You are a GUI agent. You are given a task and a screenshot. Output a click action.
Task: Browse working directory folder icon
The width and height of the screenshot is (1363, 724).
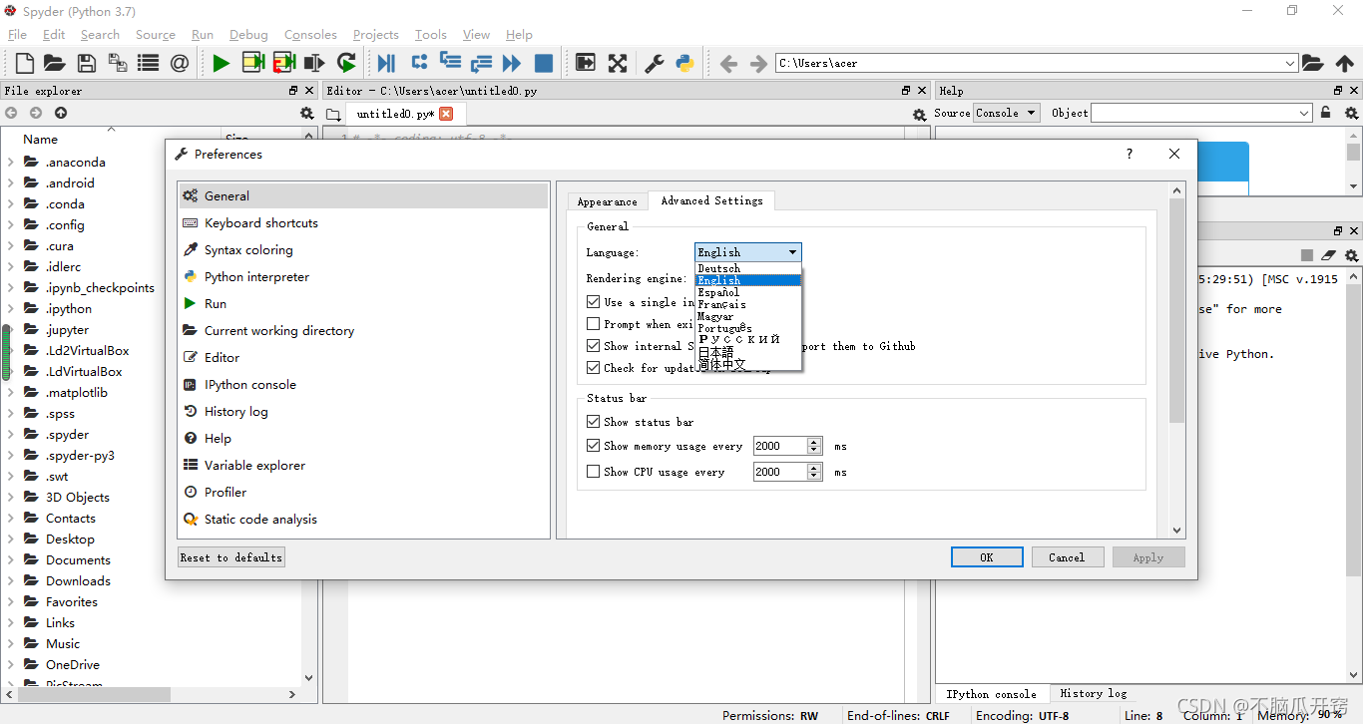tap(1313, 63)
